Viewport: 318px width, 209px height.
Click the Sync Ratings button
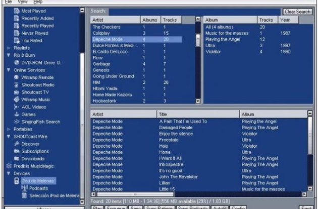[160, 207]
